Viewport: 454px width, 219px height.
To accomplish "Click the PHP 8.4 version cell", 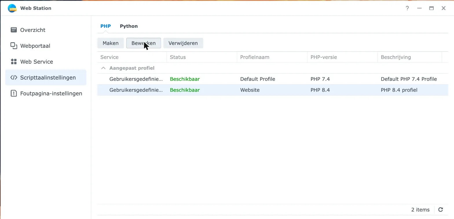I will click(x=320, y=90).
